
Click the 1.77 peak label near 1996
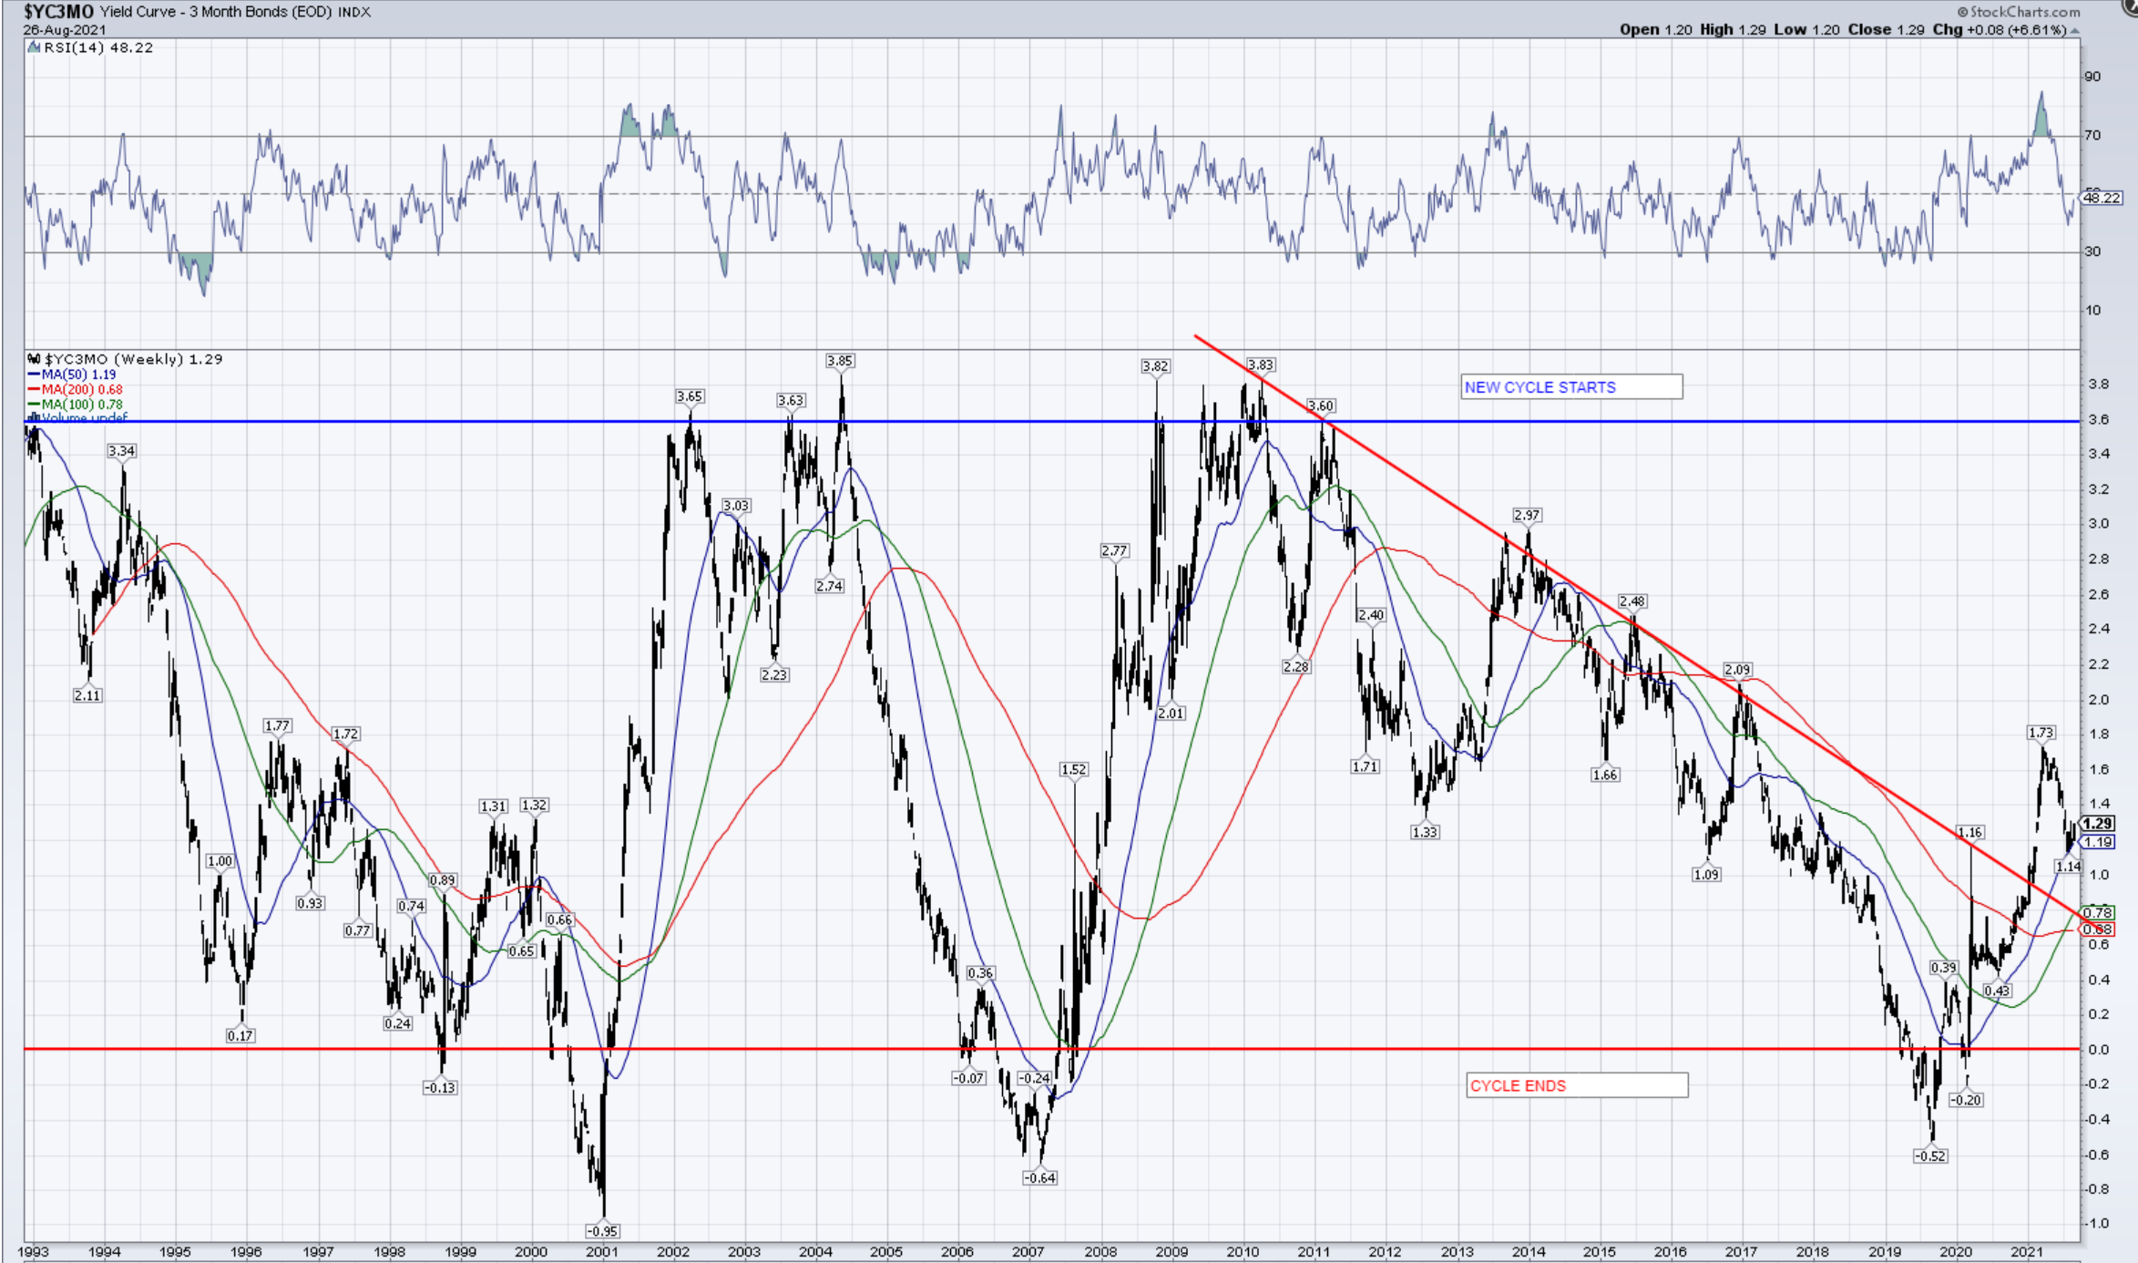tap(277, 726)
